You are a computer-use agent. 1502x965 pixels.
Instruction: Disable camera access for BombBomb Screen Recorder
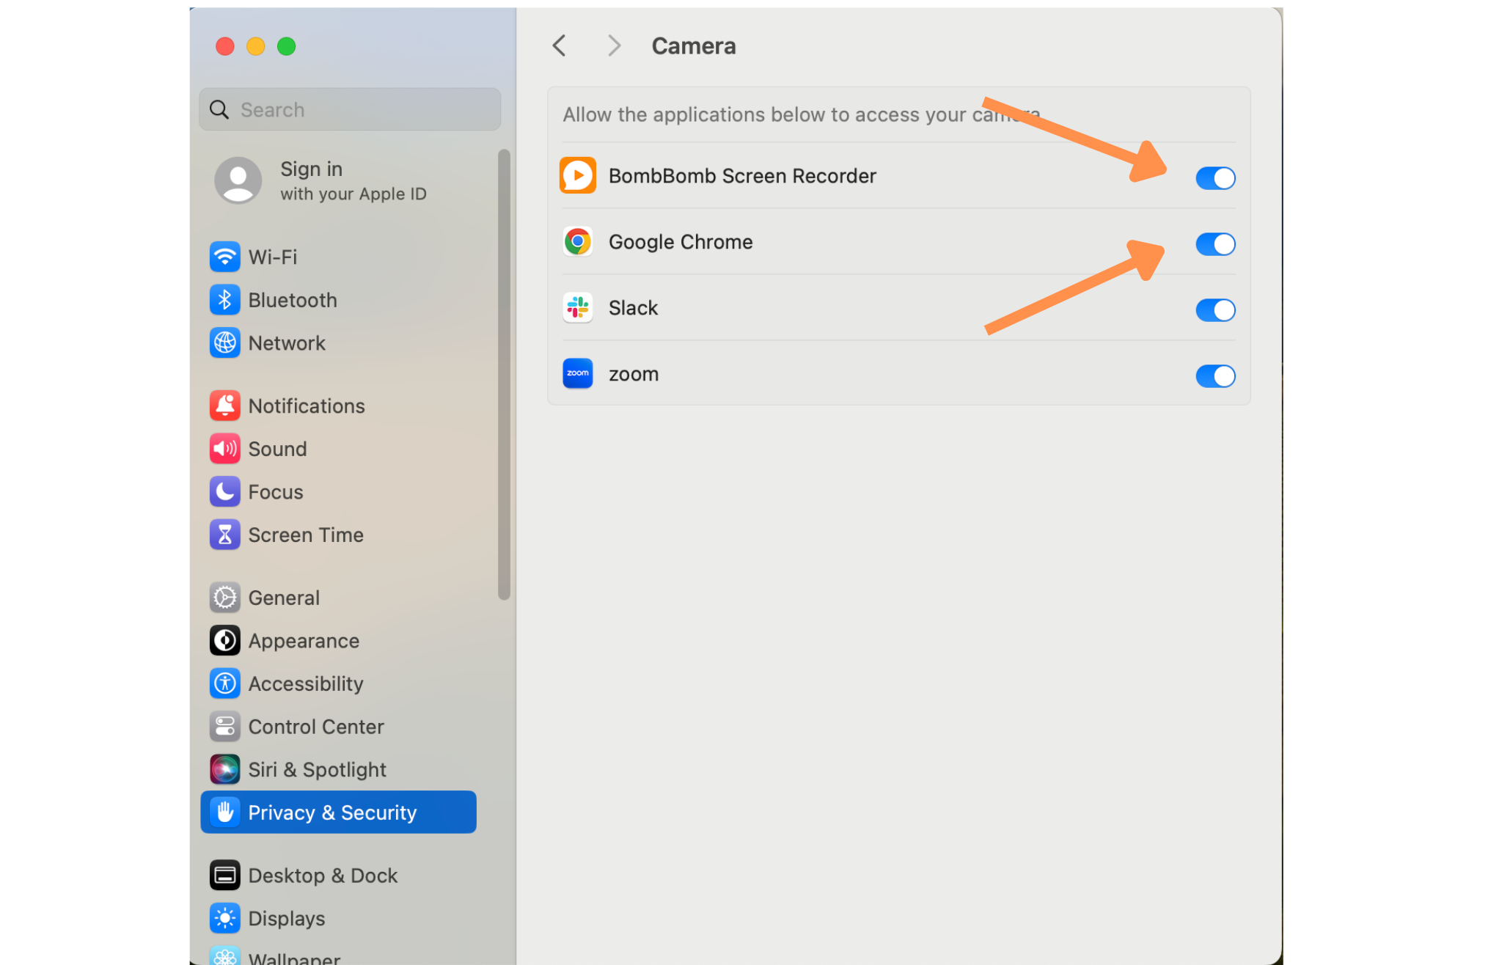[1215, 178]
